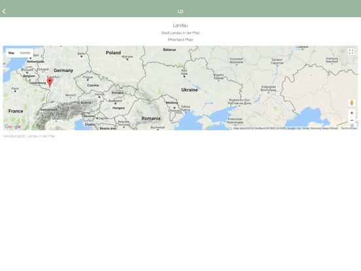Click the Paris city marker
Screen dimensions: 361x271
click(15, 91)
